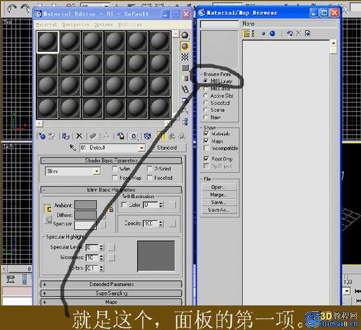Click Make Material Copy icon
This screenshot has width=361, height=330.
(x=93, y=136)
